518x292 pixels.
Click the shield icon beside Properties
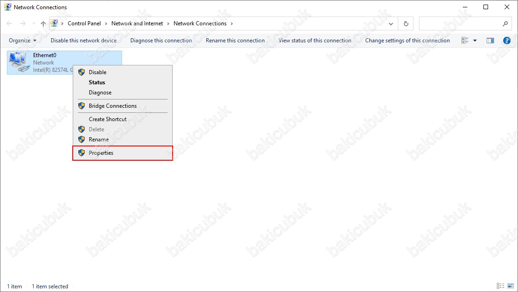pyautogui.click(x=81, y=153)
